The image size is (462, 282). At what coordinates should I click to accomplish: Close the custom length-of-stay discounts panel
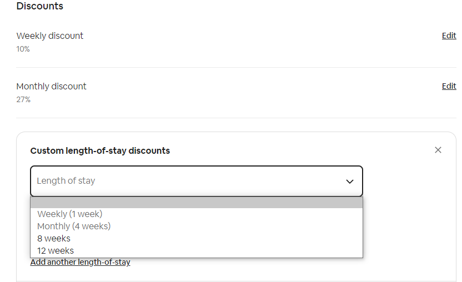click(438, 150)
